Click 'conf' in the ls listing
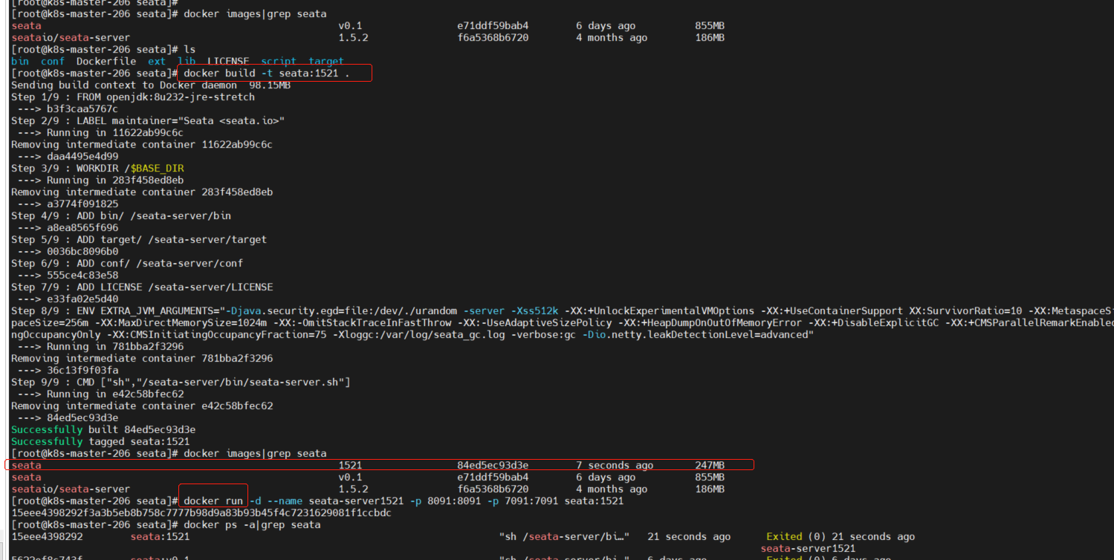The height and width of the screenshot is (560, 1114). (53, 62)
